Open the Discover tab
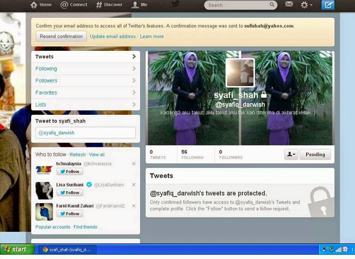This screenshot has height=259, width=355. [x=109, y=5]
